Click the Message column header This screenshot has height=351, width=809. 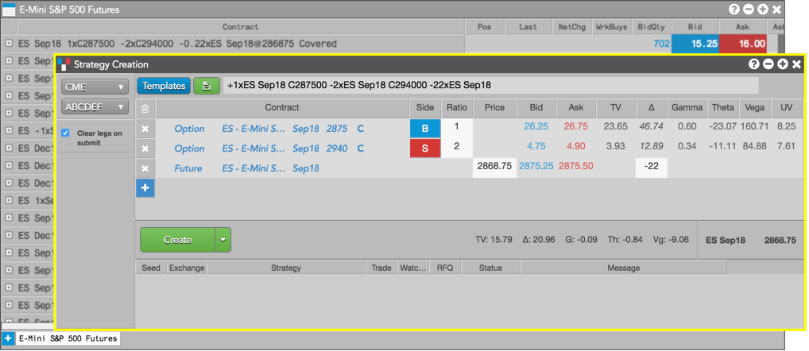click(x=623, y=268)
